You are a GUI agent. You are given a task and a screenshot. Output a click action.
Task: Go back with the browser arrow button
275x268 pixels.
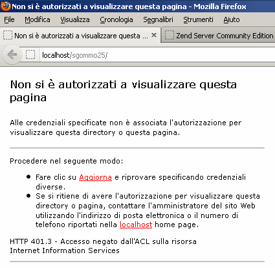pos(12,55)
